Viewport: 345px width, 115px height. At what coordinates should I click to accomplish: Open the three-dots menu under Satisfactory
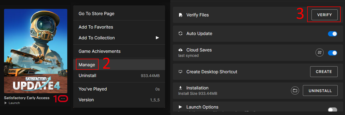tap(63, 99)
